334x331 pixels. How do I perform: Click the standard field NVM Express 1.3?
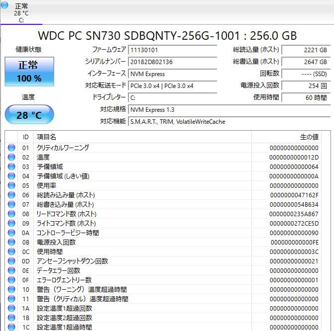pyautogui.click(x=229, y=109)
